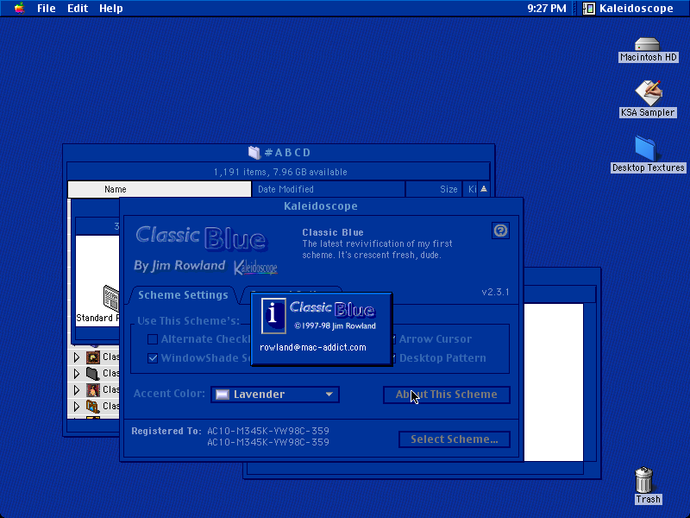
Task: Sort by the Date Modified column header
Action: 329,189
